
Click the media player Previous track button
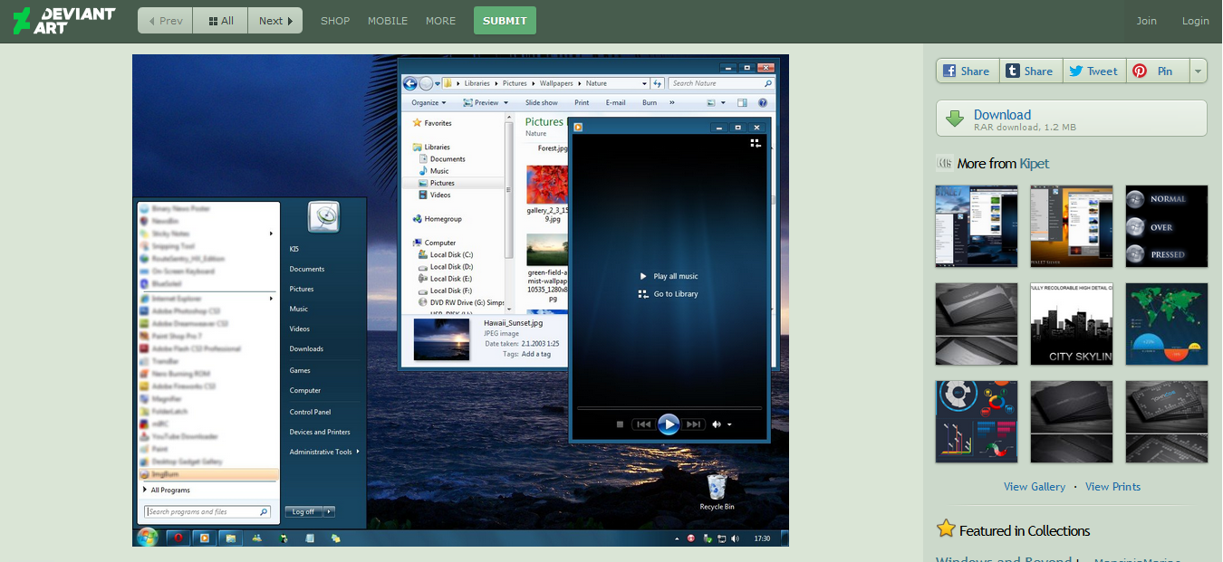pos(643,424)
